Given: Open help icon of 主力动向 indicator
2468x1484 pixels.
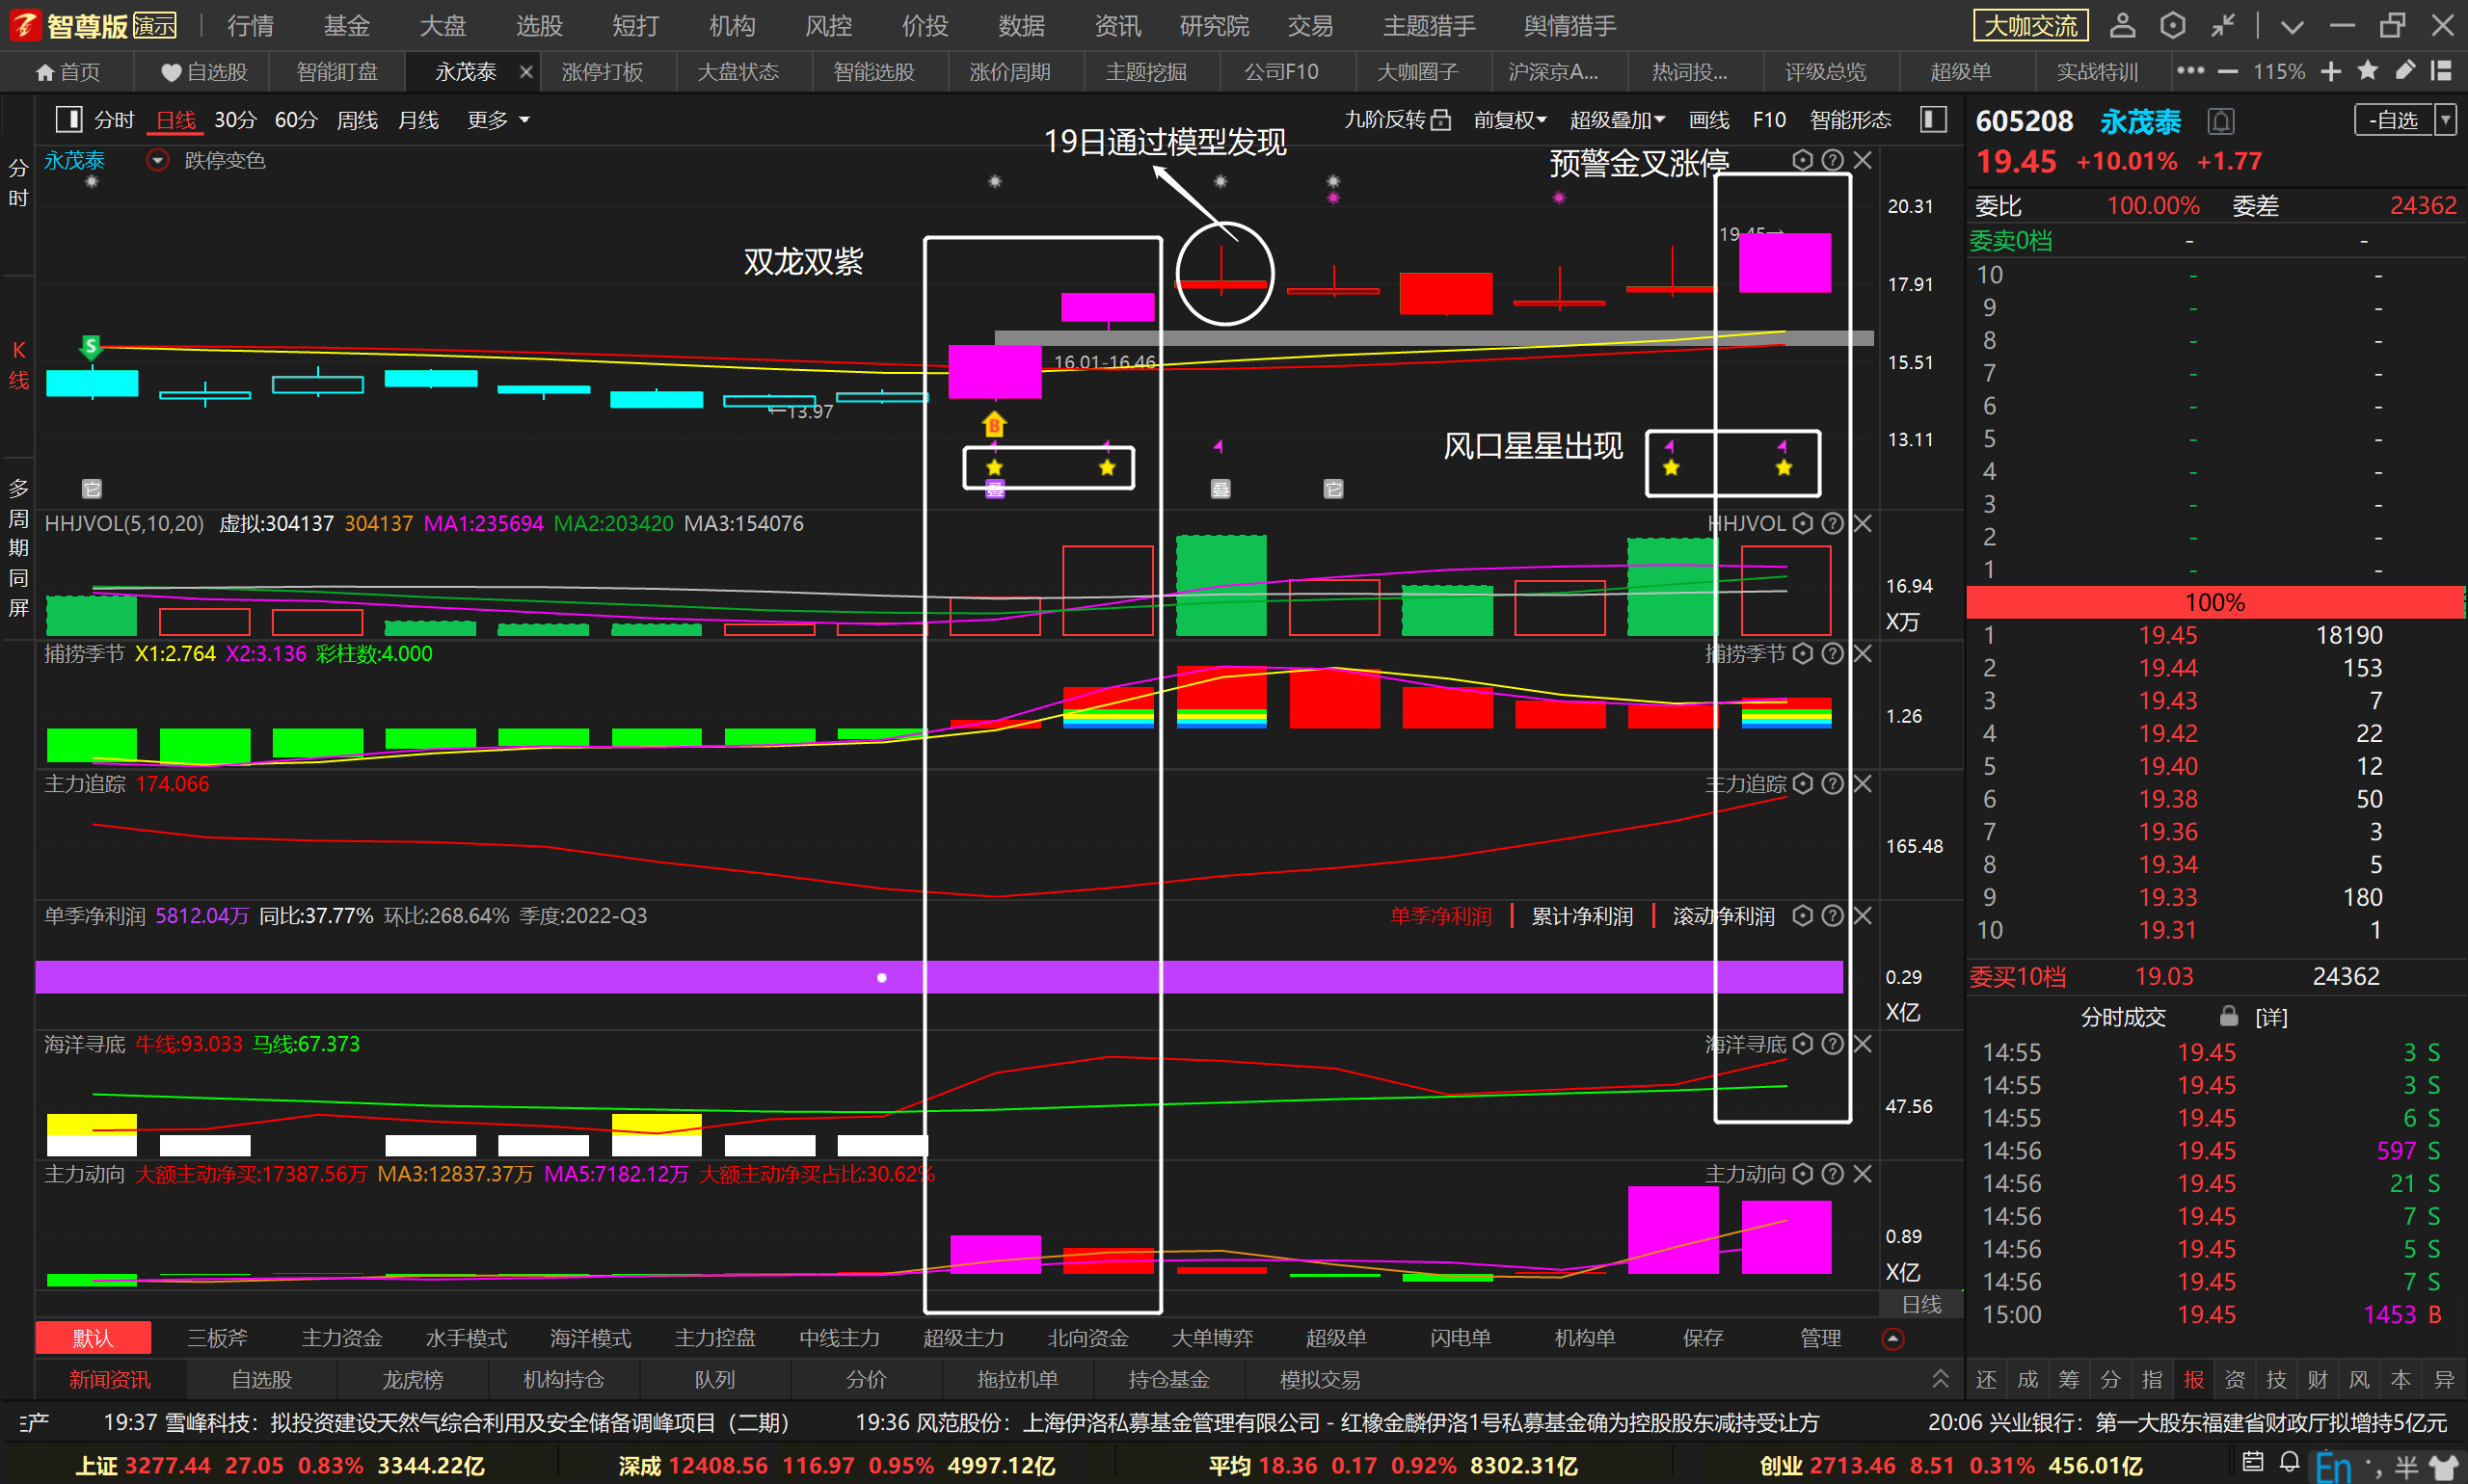Looking at the screenshot, I should pos(1833,1174).
